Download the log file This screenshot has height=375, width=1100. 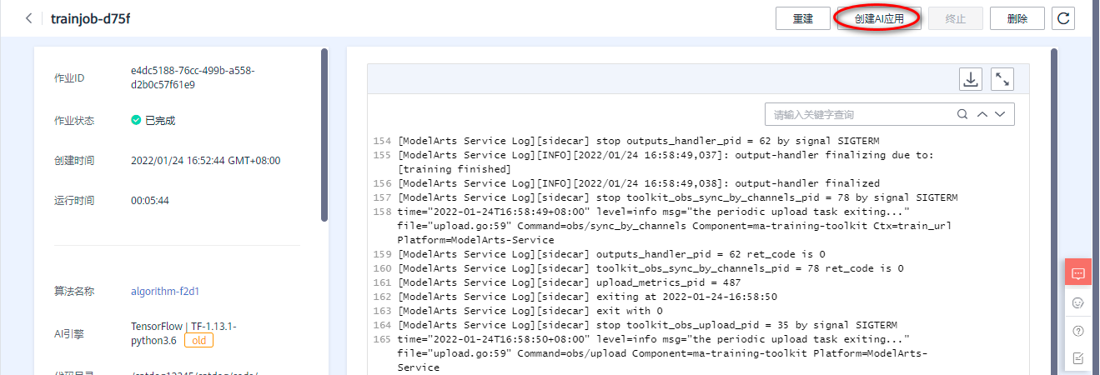click(x=971, y=79)
